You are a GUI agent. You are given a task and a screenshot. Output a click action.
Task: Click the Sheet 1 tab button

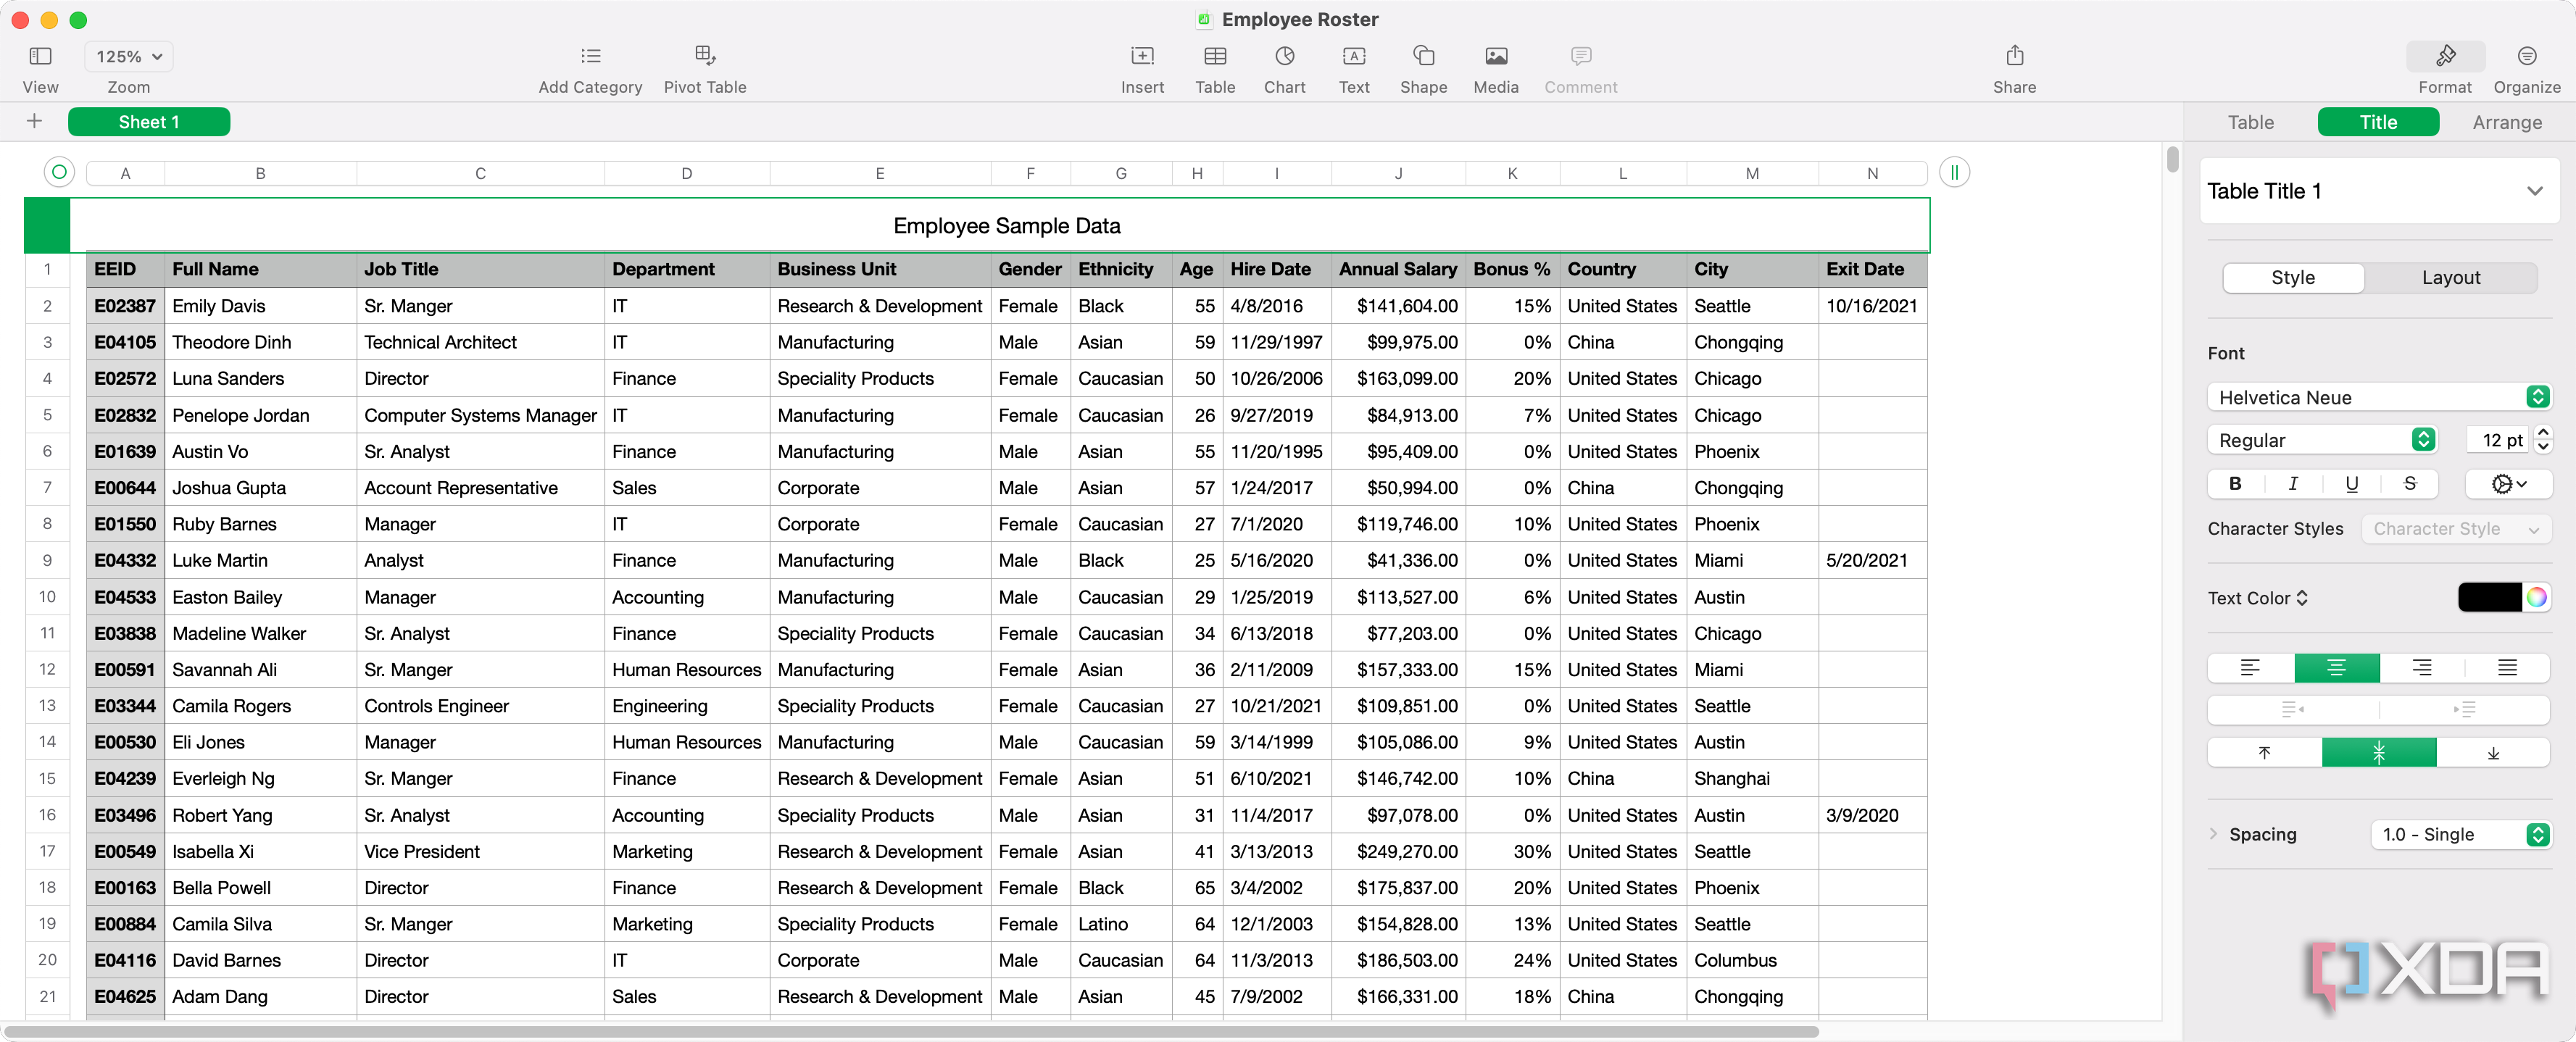[148, 122]
